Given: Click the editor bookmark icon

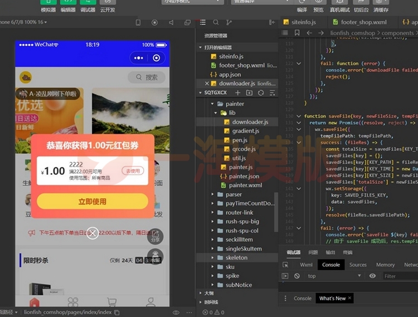Looking at the screenshot, I should point(297,33).
